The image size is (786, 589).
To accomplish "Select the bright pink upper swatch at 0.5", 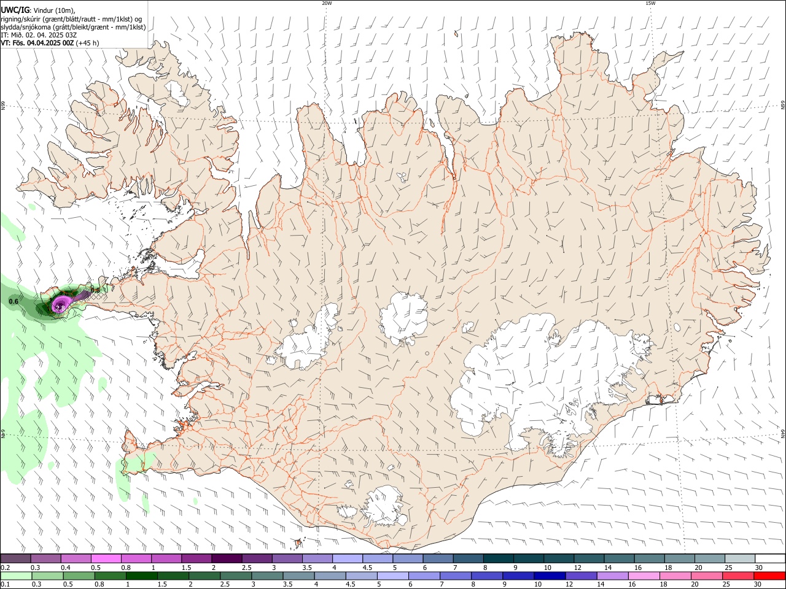I will [106, 558].
